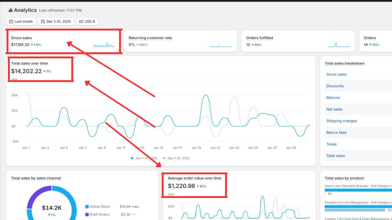Select Returns in the sales breakdown
The image size is (392, 220).
[333, 98]
